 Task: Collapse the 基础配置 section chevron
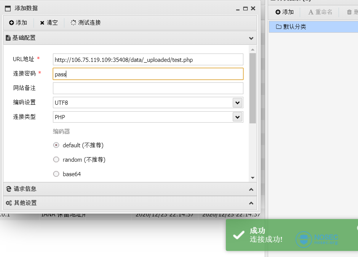click(x=251, y=38)
